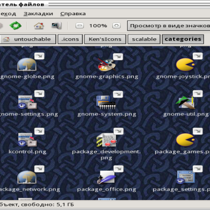Select the gnome-settings.png icon
Image resolution: width=210 pixels, height=210 pixels.
pos(27,102)
